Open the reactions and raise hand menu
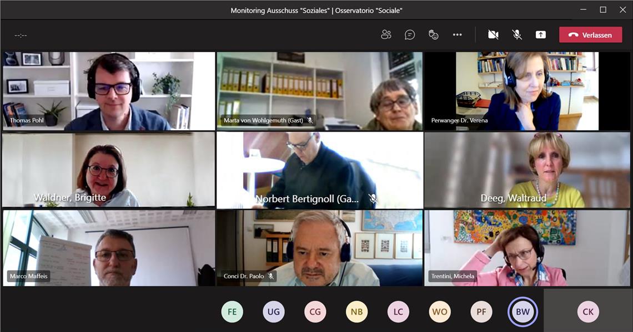 click(x=434, y=35)
